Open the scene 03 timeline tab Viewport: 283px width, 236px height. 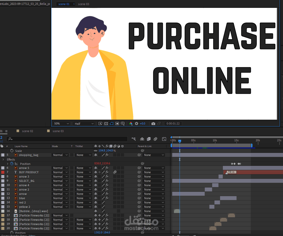(58, 131)
